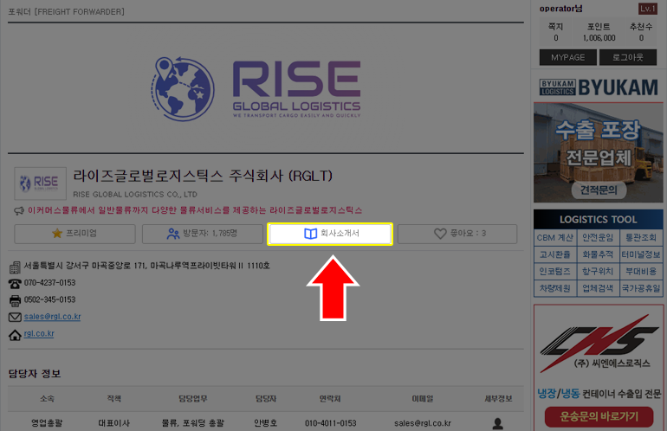Click the 010-4011-0153 contact number cell
Screen dimensions: 667x431
(331, 423)
